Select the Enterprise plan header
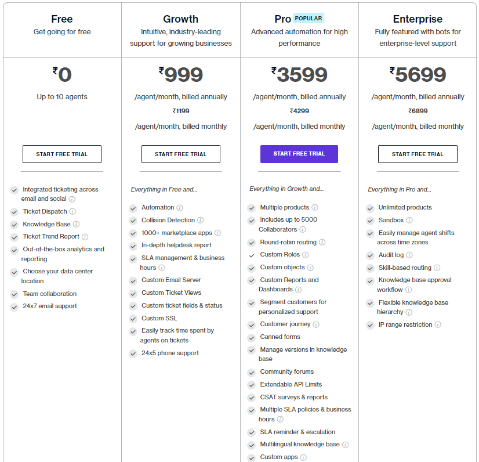Screen dimensions: 479x462 (x=418, y=19)
